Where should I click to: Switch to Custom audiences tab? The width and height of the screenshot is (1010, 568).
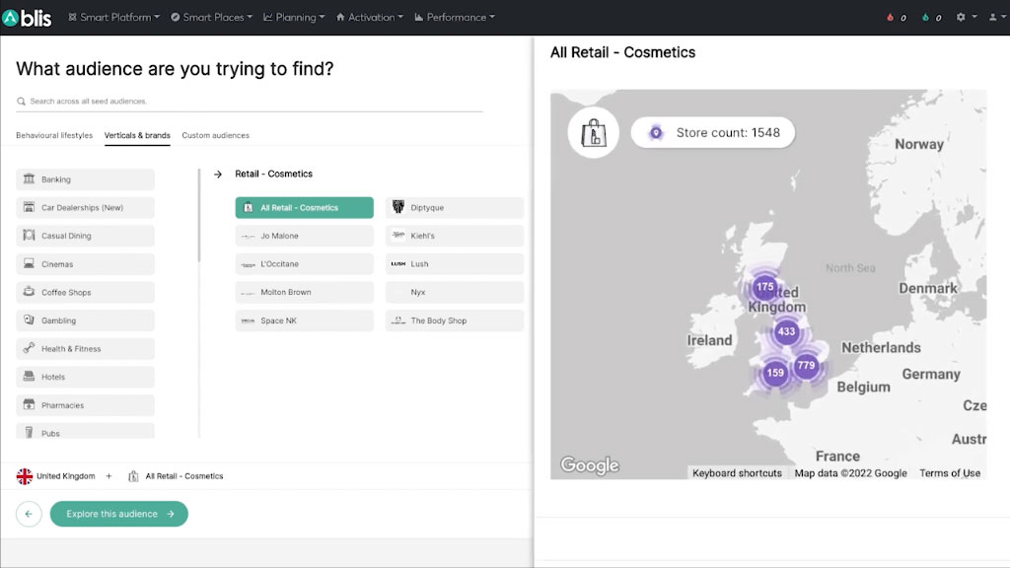click(215, 135)
